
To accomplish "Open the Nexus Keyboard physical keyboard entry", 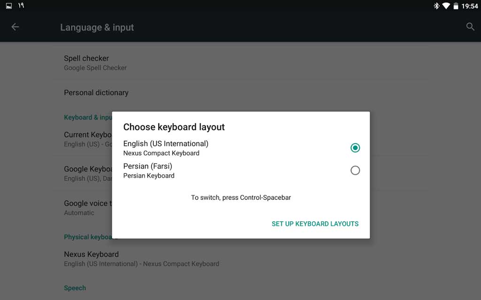I will tap(92, 259).
